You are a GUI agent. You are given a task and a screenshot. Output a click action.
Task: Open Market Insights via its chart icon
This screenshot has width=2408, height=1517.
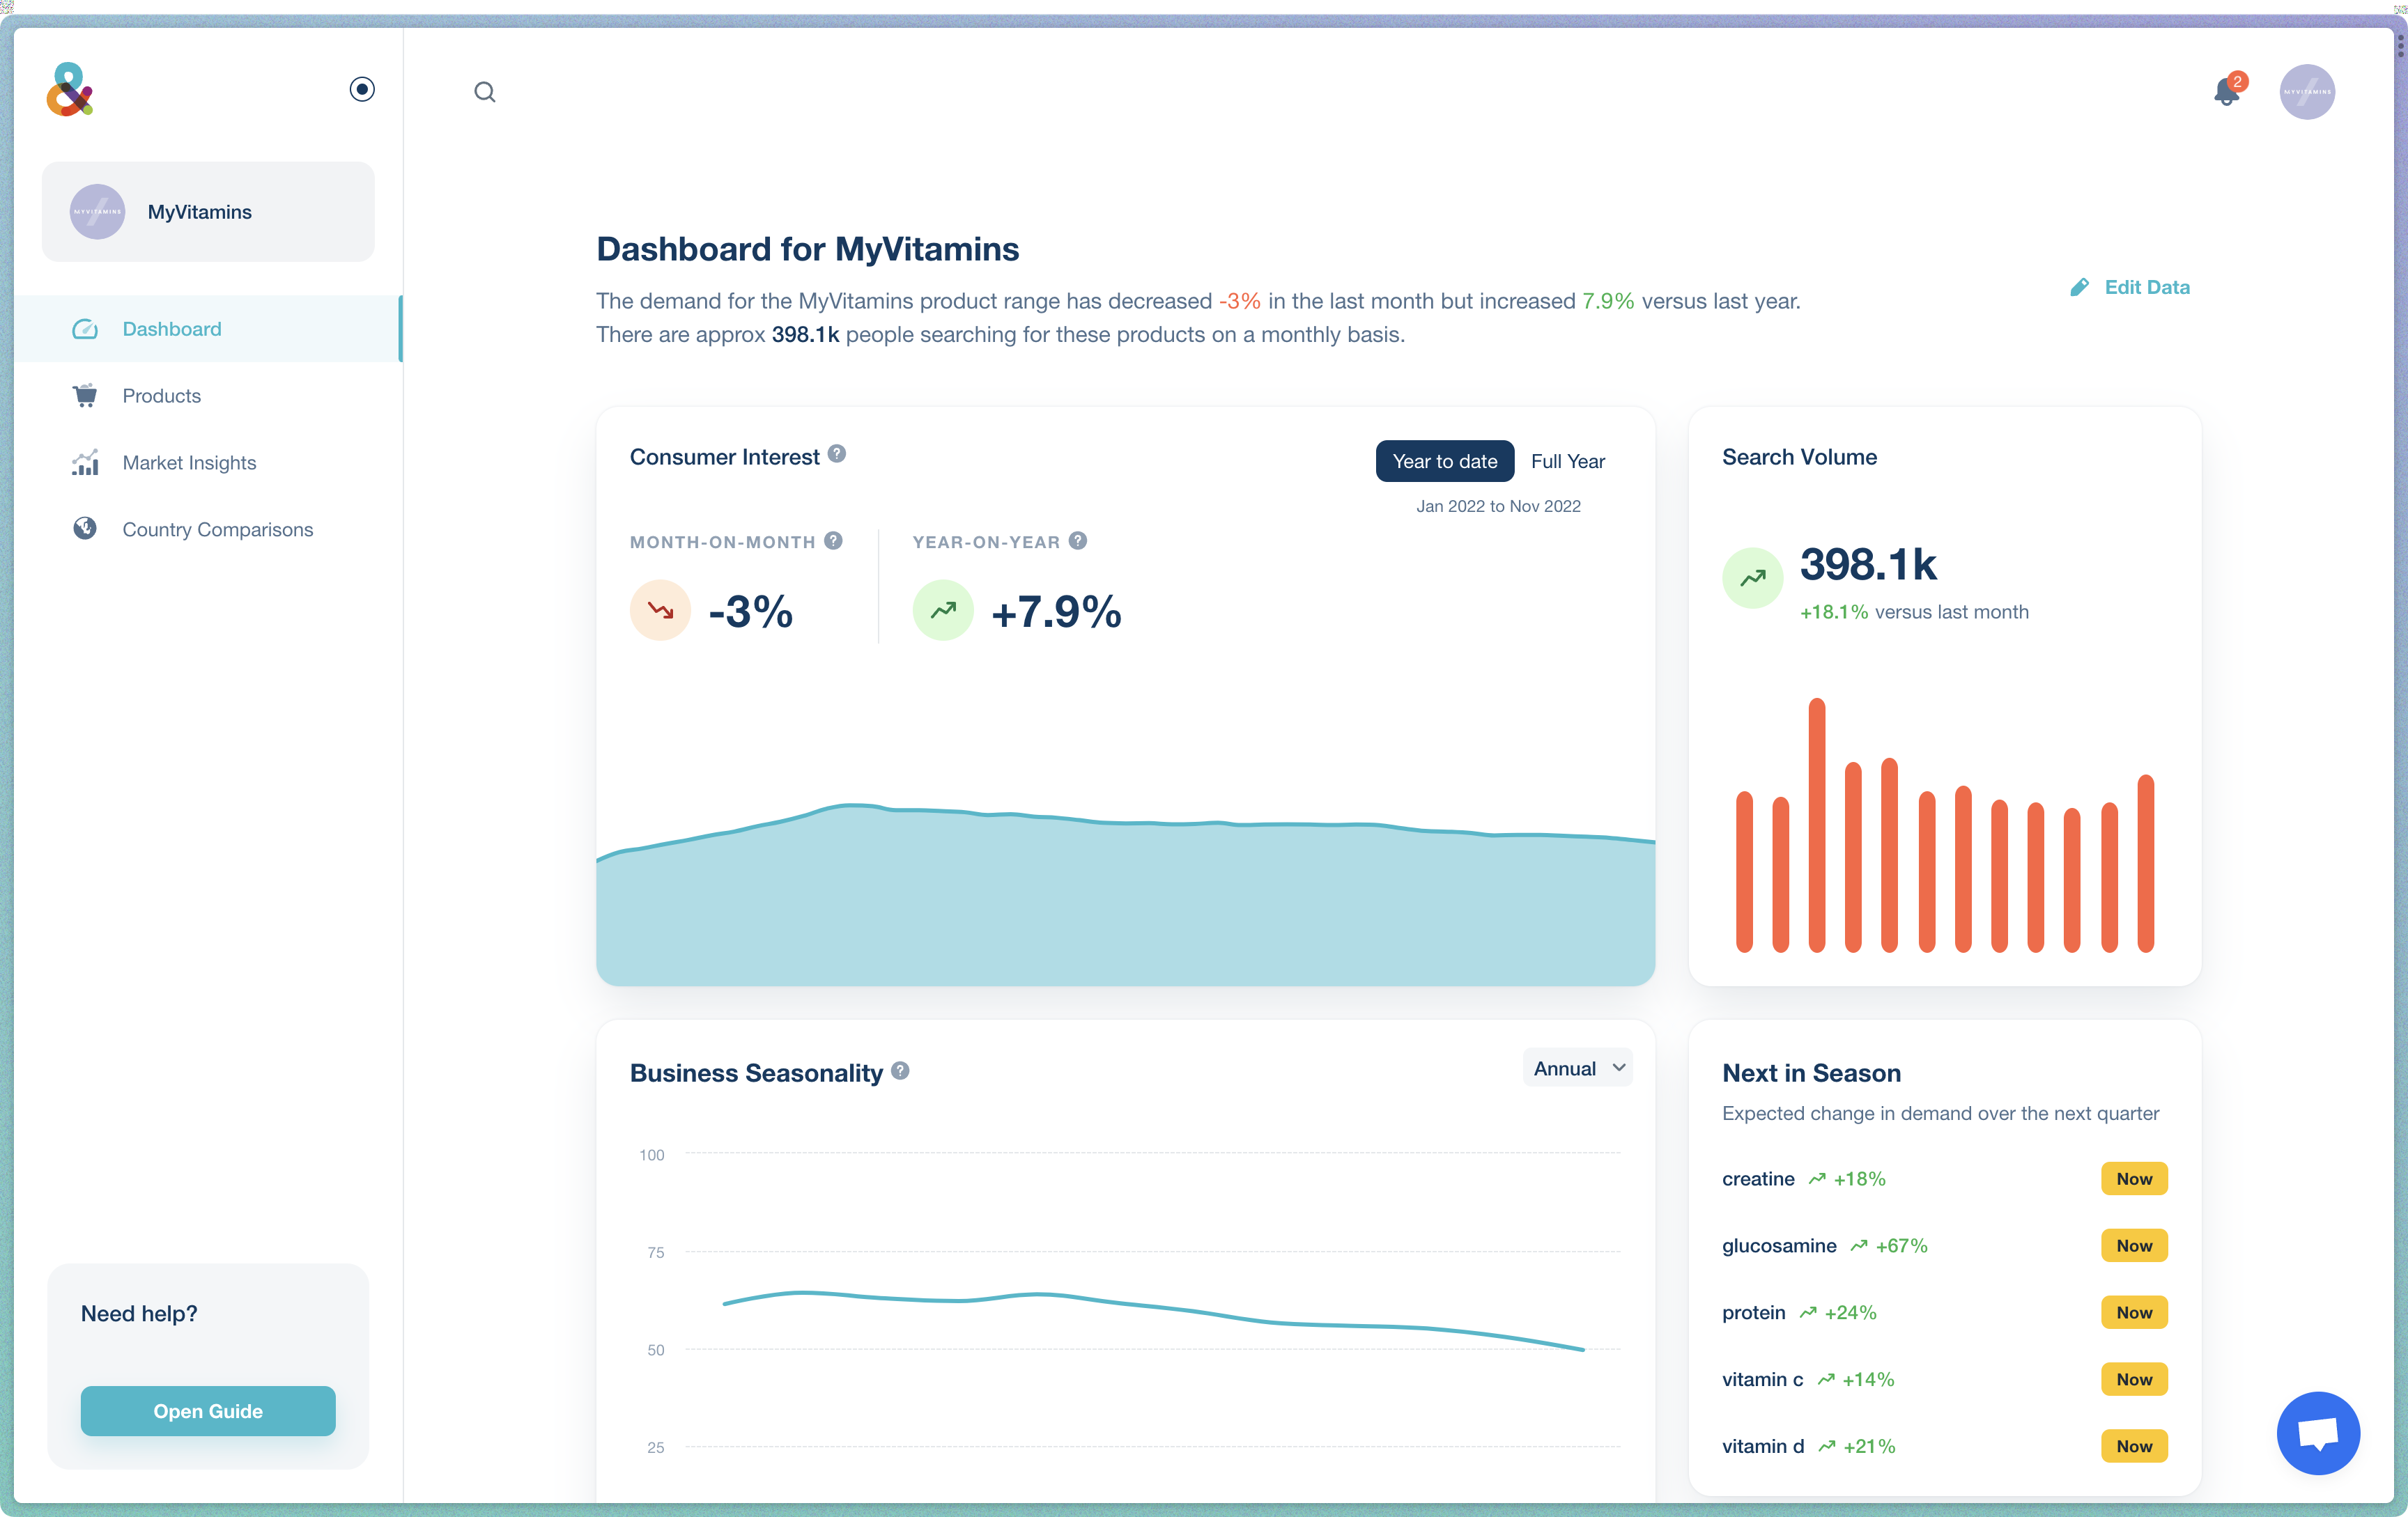(86, 462)
